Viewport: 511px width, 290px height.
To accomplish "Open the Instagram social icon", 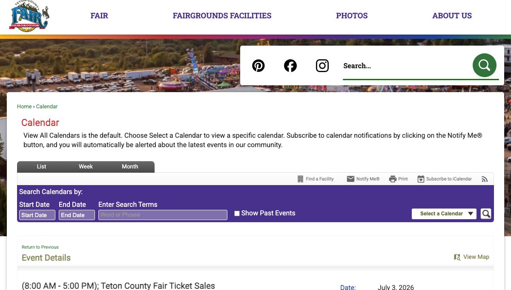I will (x=322, y=66).
